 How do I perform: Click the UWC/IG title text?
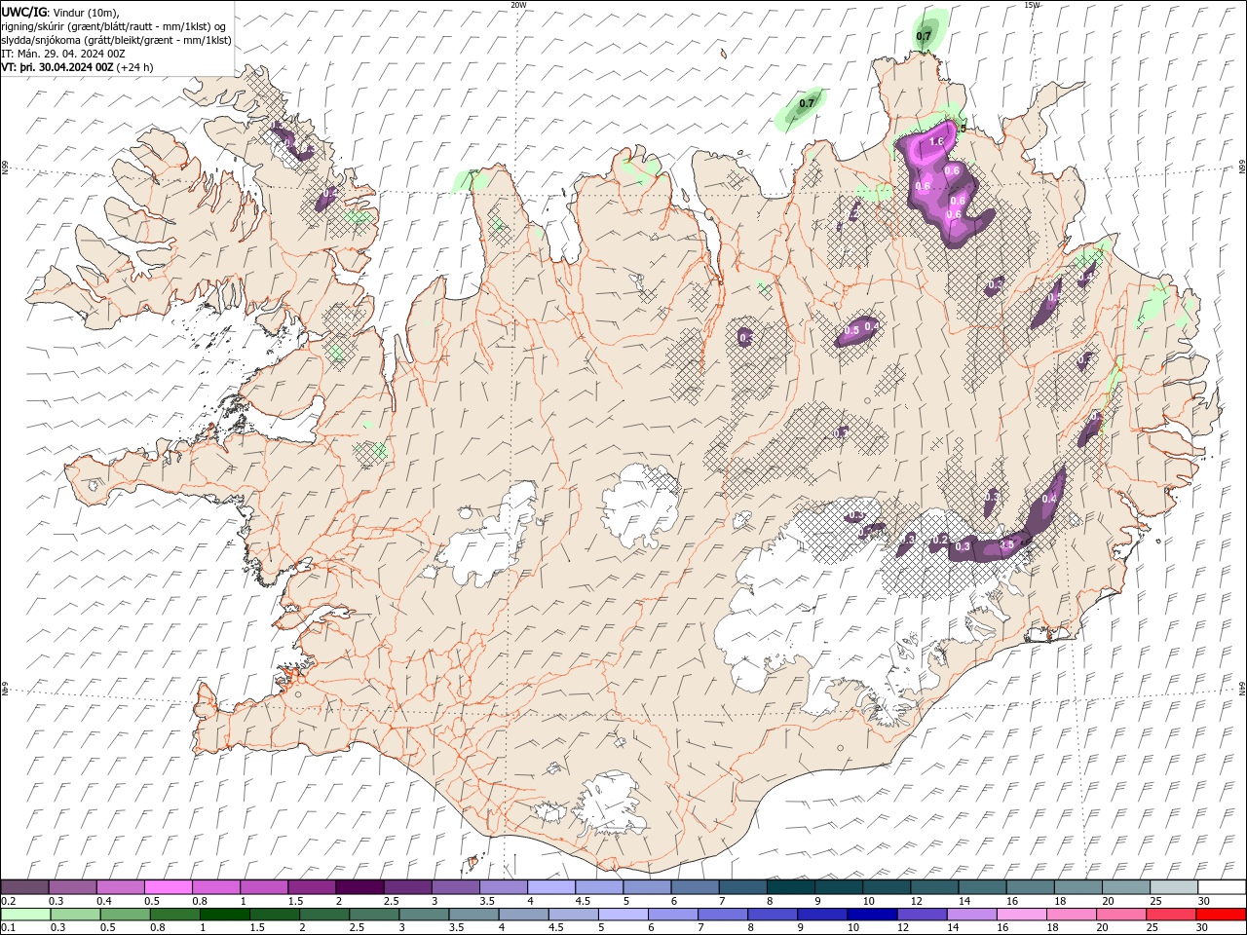[x=23, y=12]
